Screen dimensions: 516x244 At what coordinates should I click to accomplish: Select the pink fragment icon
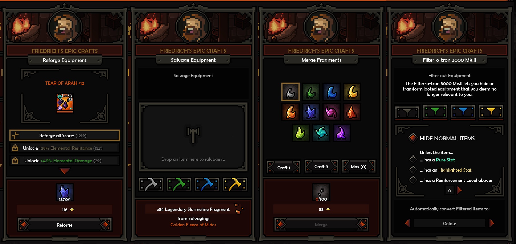pos(332,112)
